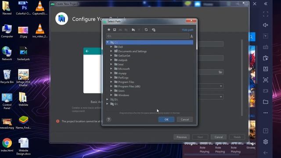Open BlueStacks more options ellipsis
The height and width of the screenshot is (158, 281).
(266, 113)
